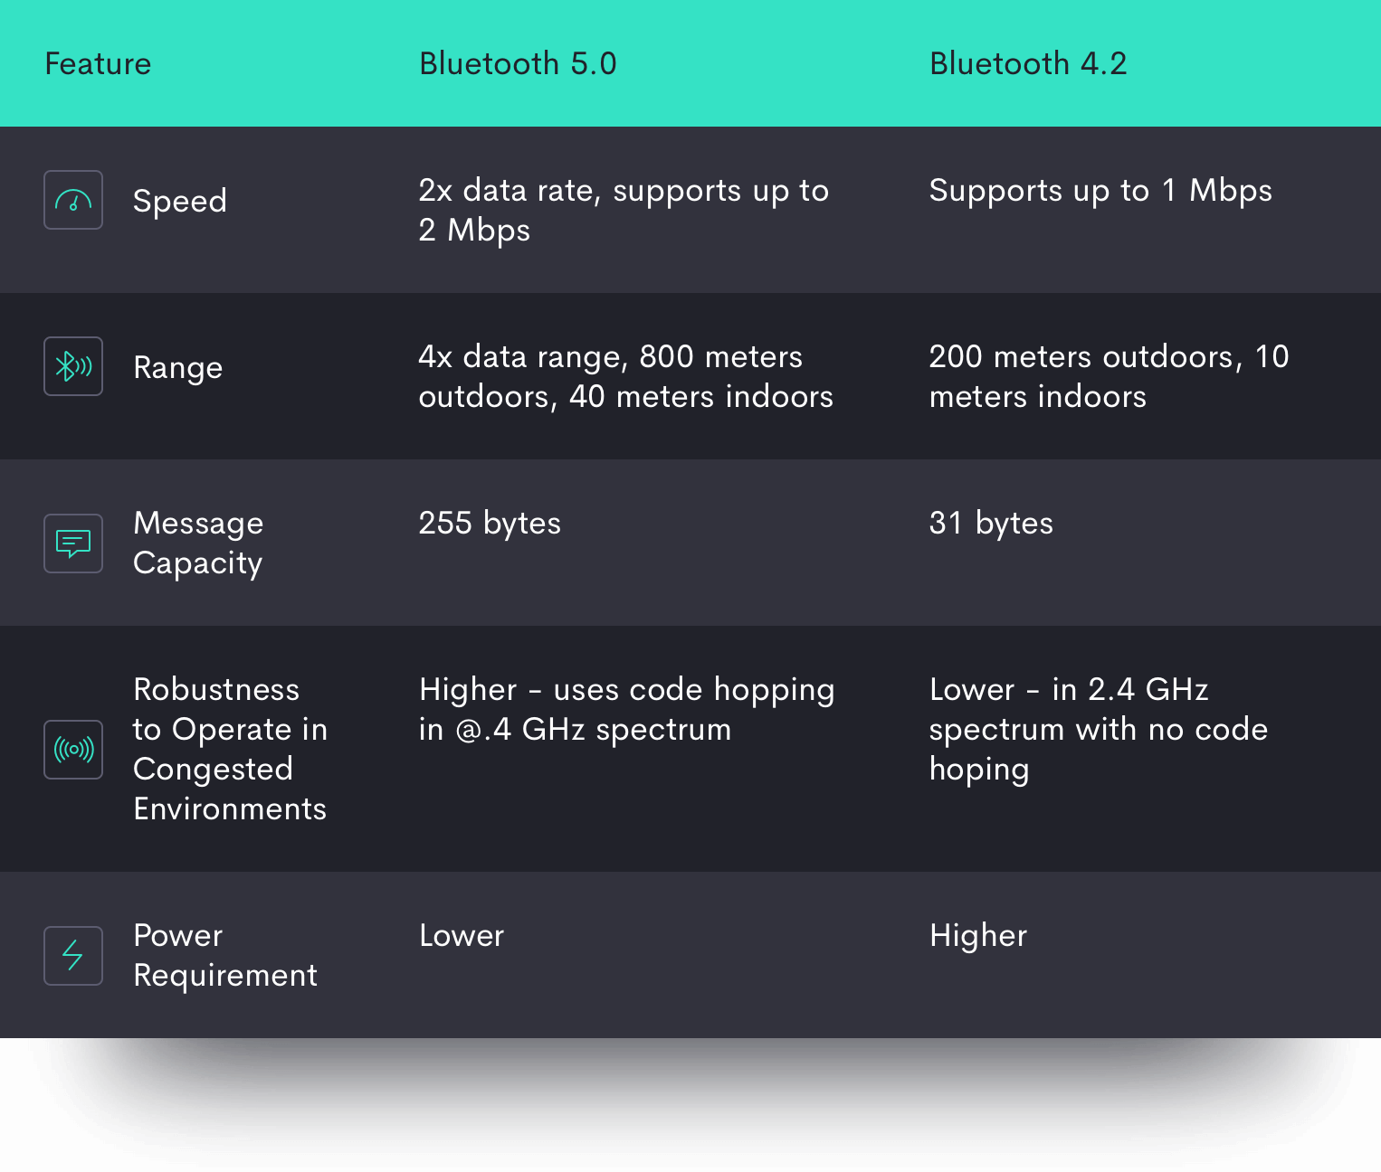Click the 'Supports up to 1 Mbps' cell
This screenshot has height=1172, width=1381.
1100,191
